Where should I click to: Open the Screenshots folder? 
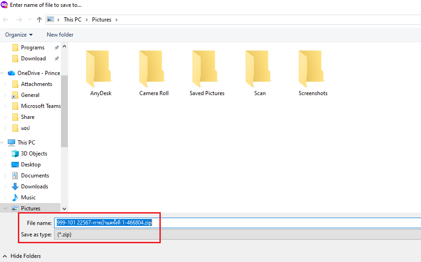coord(313,73)
